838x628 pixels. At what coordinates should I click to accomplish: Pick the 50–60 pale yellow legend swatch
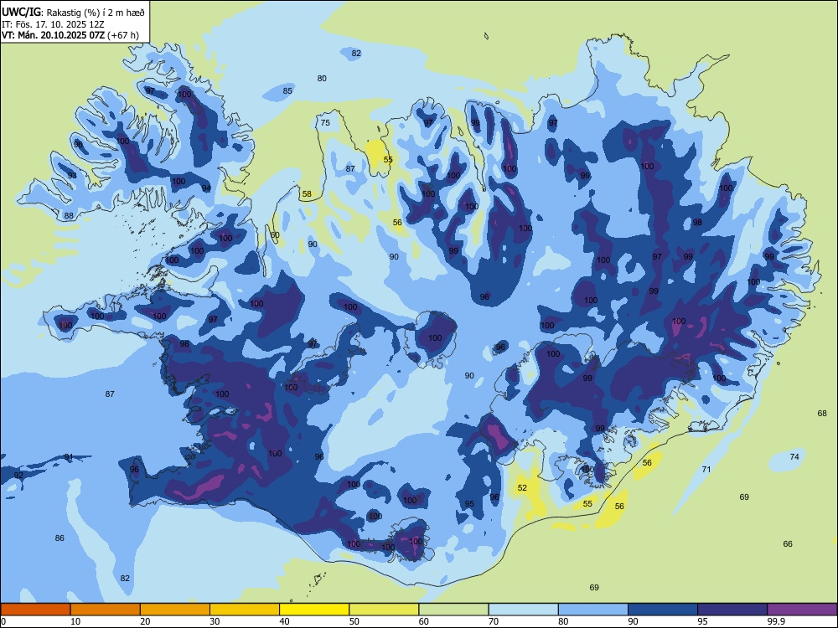384,610
